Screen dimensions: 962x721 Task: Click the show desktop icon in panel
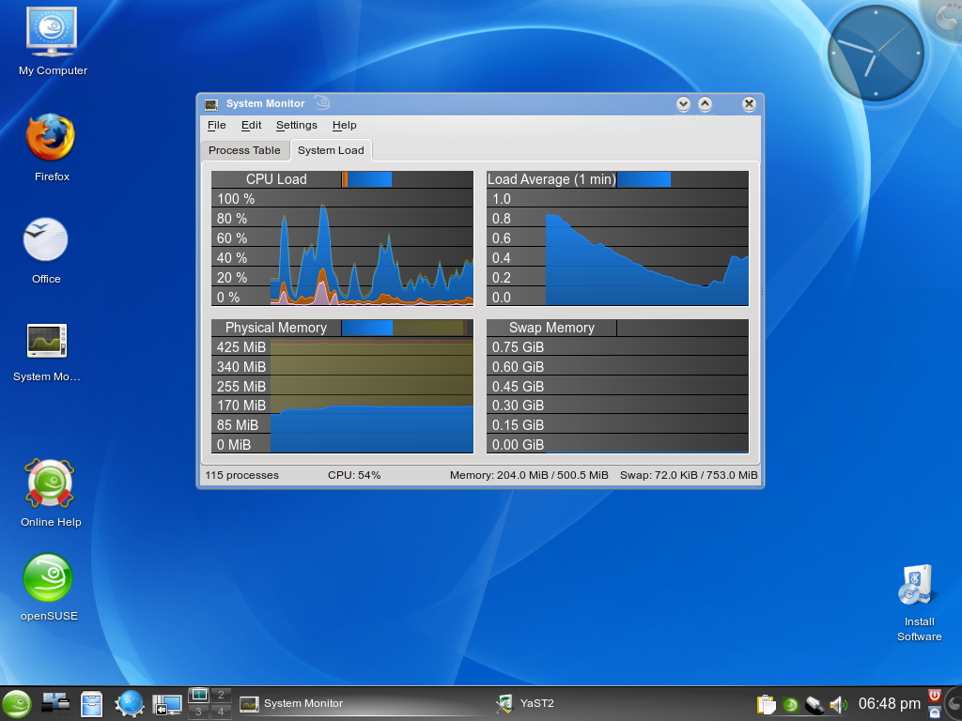click(166, 704)
